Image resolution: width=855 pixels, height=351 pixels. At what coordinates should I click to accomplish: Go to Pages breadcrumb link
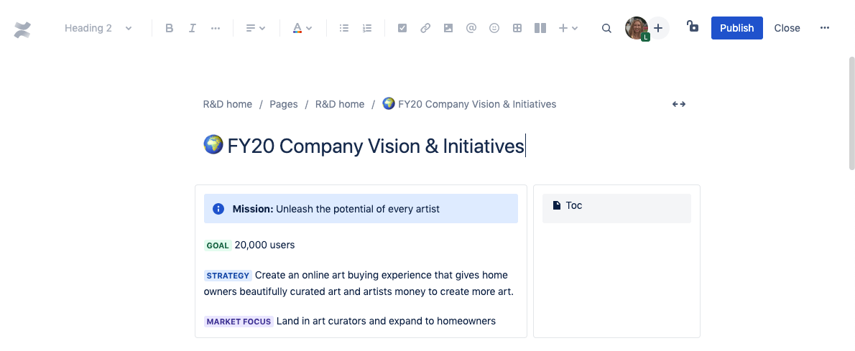click(283, 104)
